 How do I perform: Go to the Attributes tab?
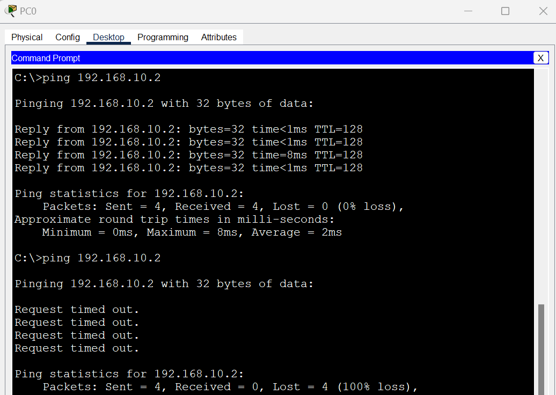219,37
